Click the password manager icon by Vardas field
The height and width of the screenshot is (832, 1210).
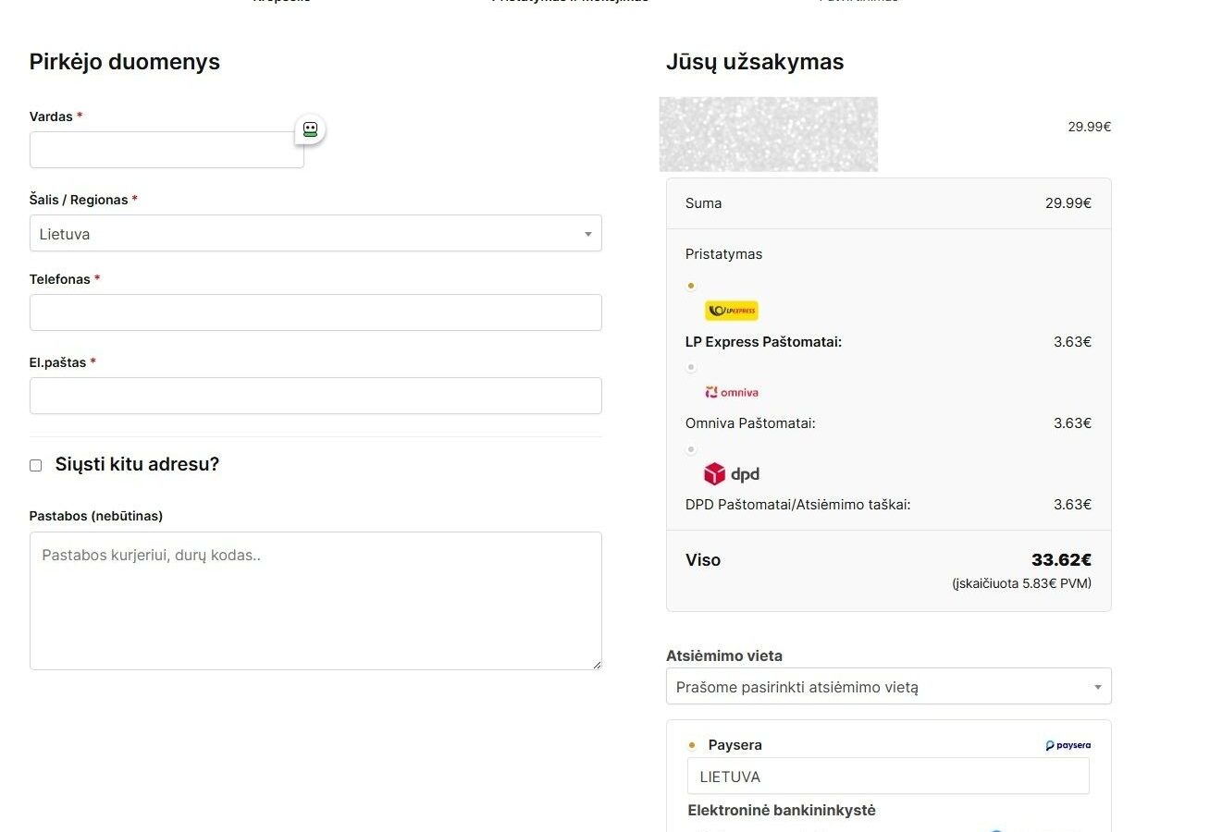click(310, 129)
